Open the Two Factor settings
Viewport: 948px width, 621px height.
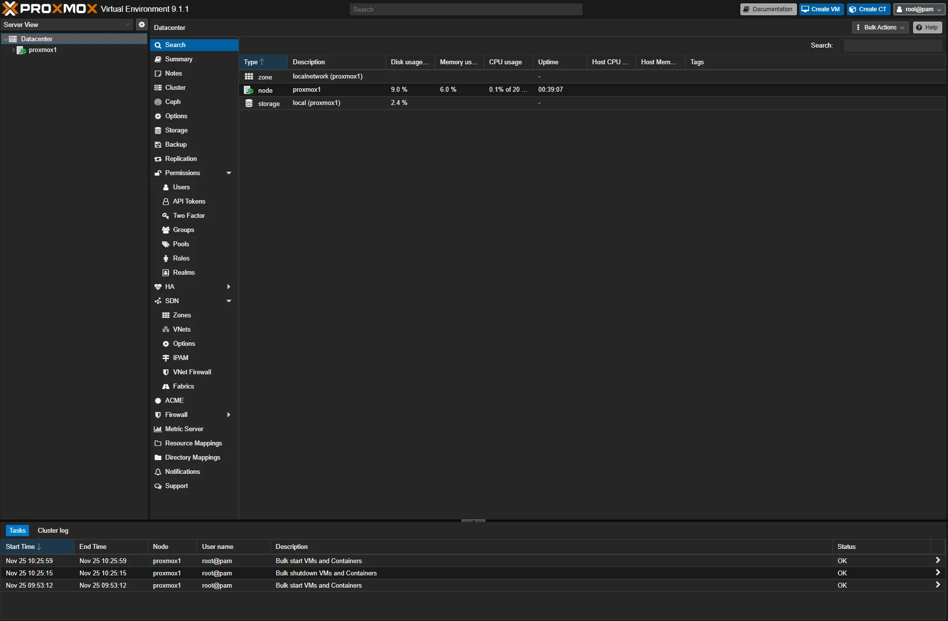click(x=188, y=215)
